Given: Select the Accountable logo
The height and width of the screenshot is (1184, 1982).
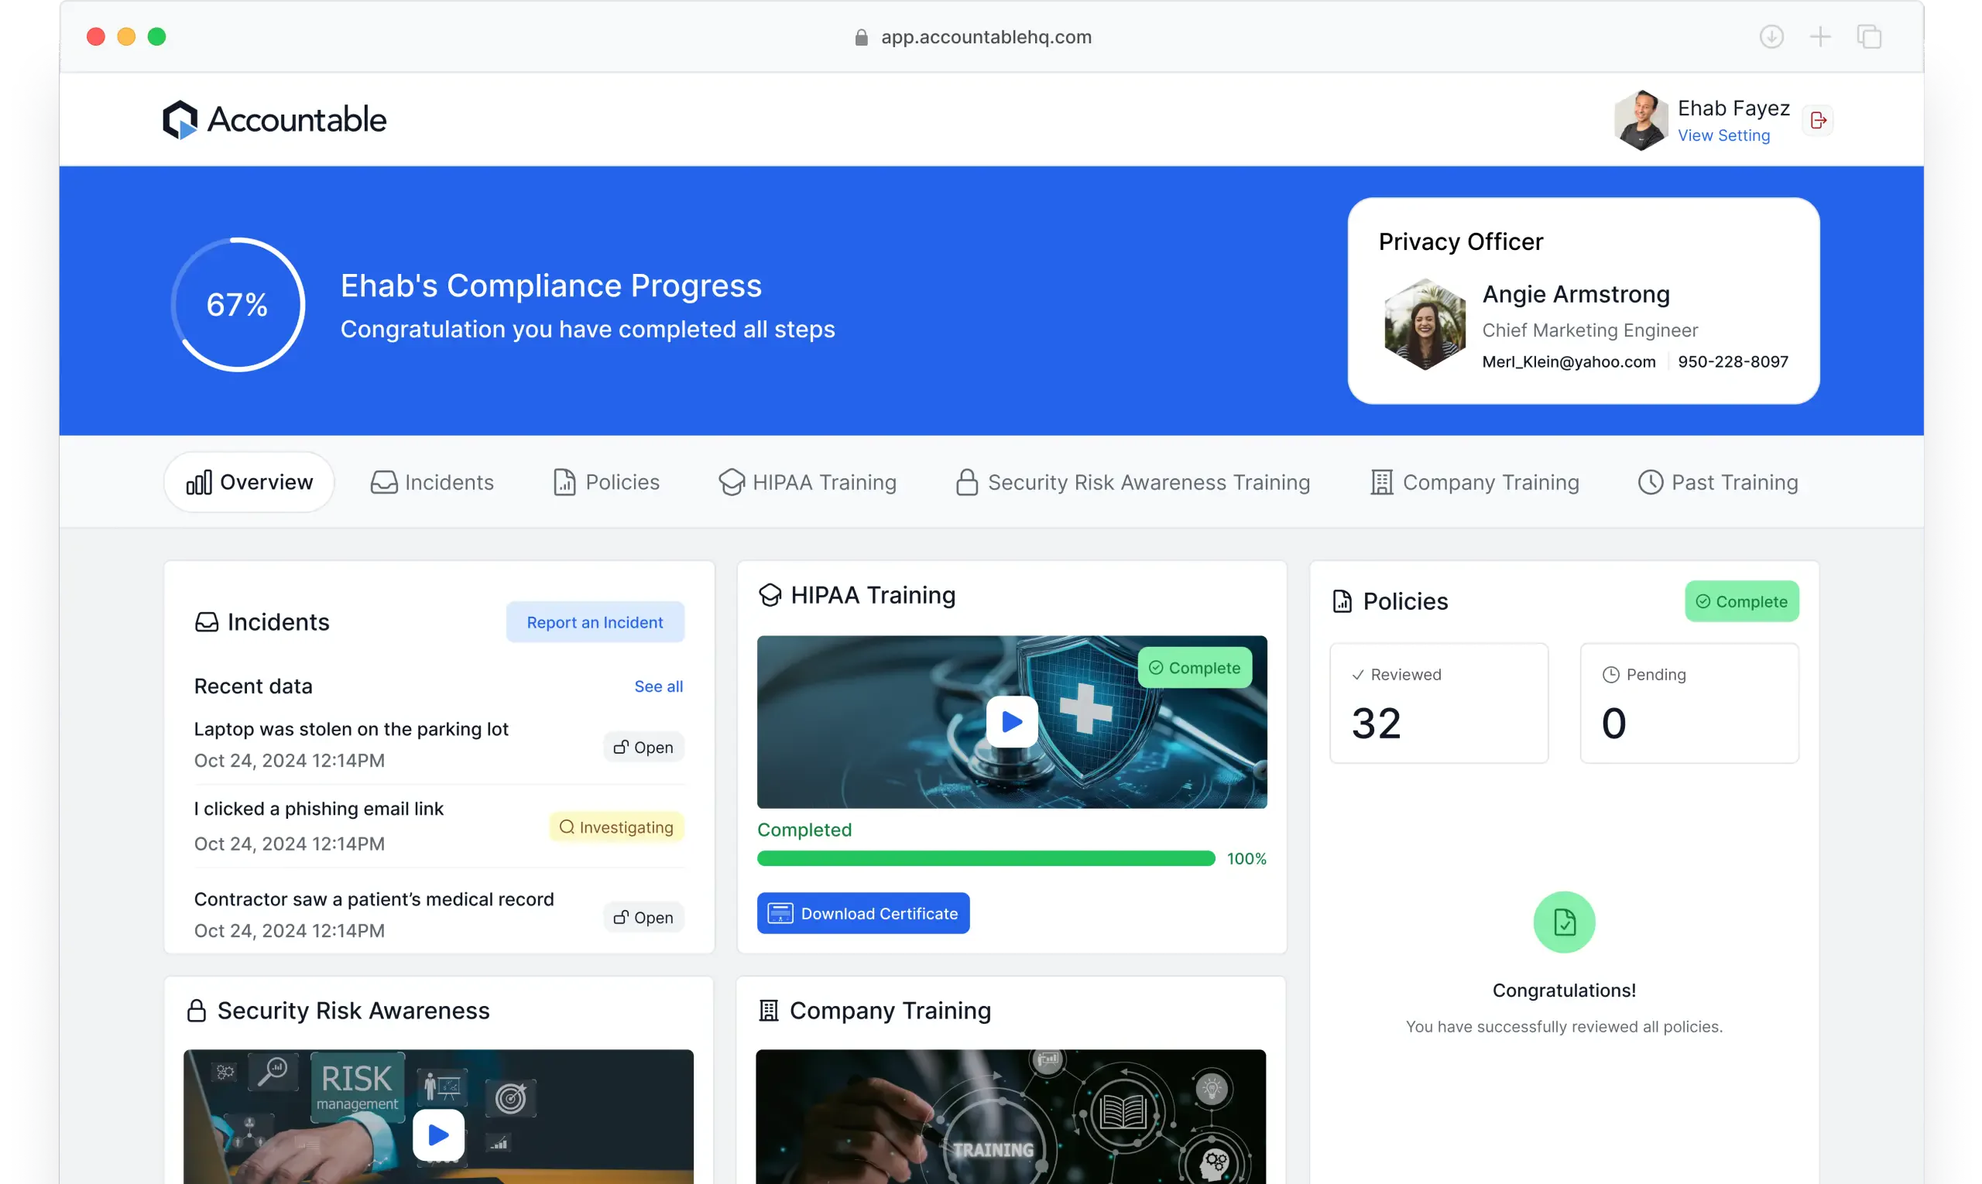Looking at the screenshot, I should point(275,120).
